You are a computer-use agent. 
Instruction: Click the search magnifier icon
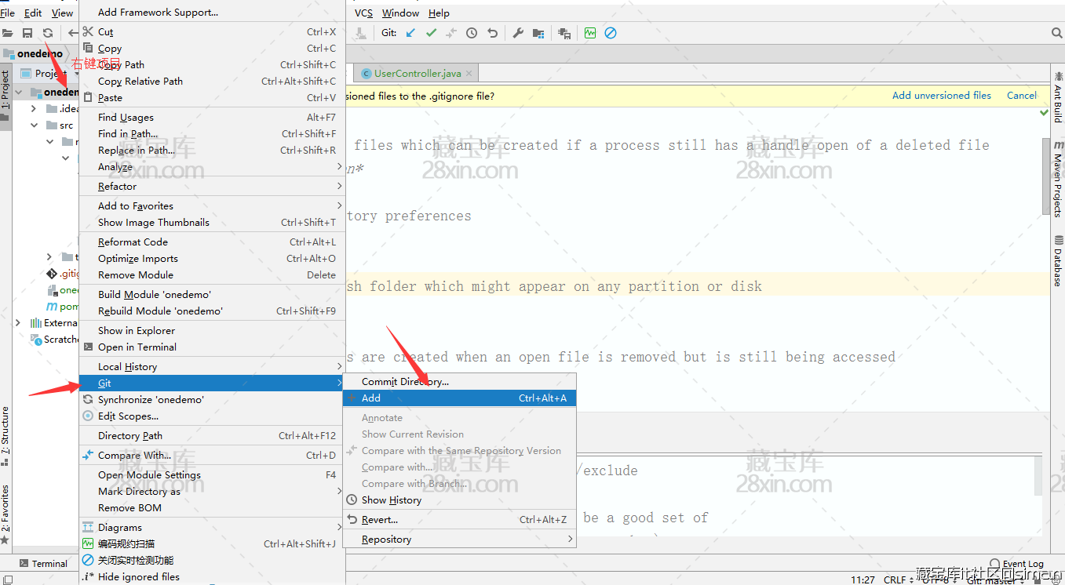pos(1056,33)
